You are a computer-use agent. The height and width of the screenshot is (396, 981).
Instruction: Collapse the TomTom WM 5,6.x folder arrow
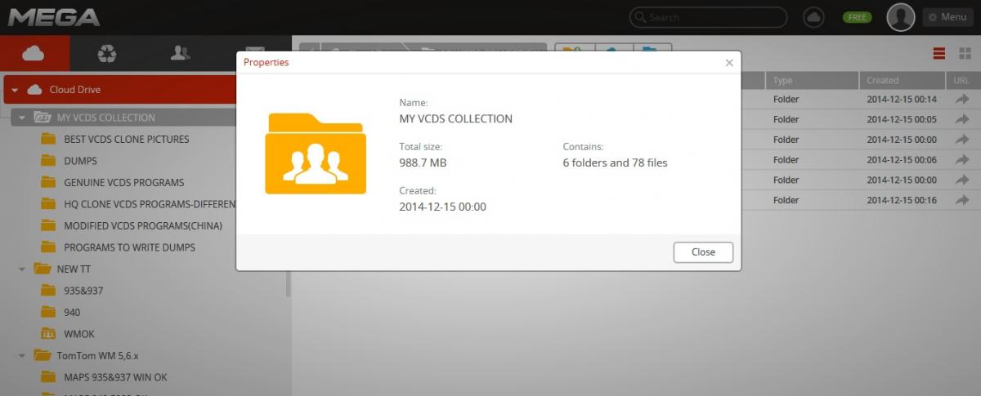[x=22, y=356]
